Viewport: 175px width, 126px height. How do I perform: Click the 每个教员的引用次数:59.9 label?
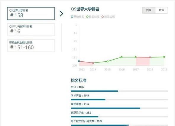pos(86,121)
